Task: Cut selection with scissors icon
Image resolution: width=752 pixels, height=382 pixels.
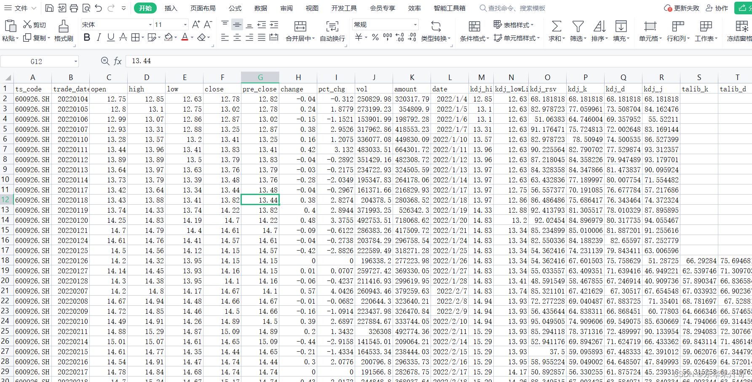Action: [x=27, y=24]
